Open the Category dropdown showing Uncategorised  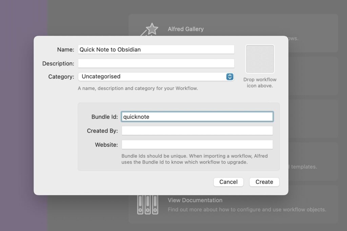pyautogui.click(x=156, y=77)
